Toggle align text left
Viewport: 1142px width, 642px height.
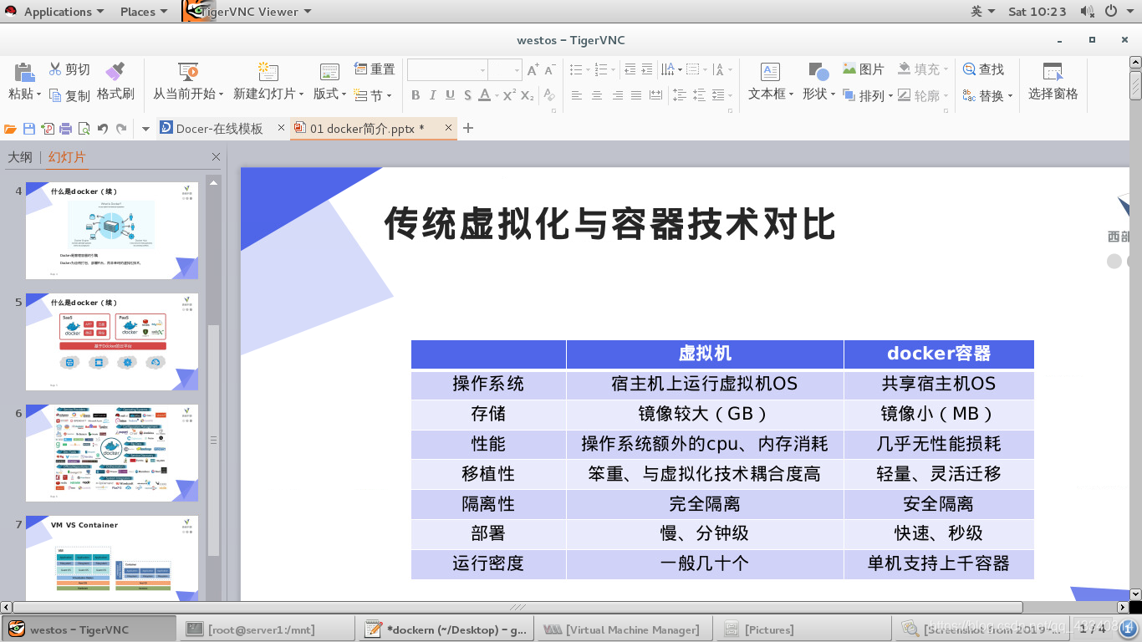[x=577, y=95]
